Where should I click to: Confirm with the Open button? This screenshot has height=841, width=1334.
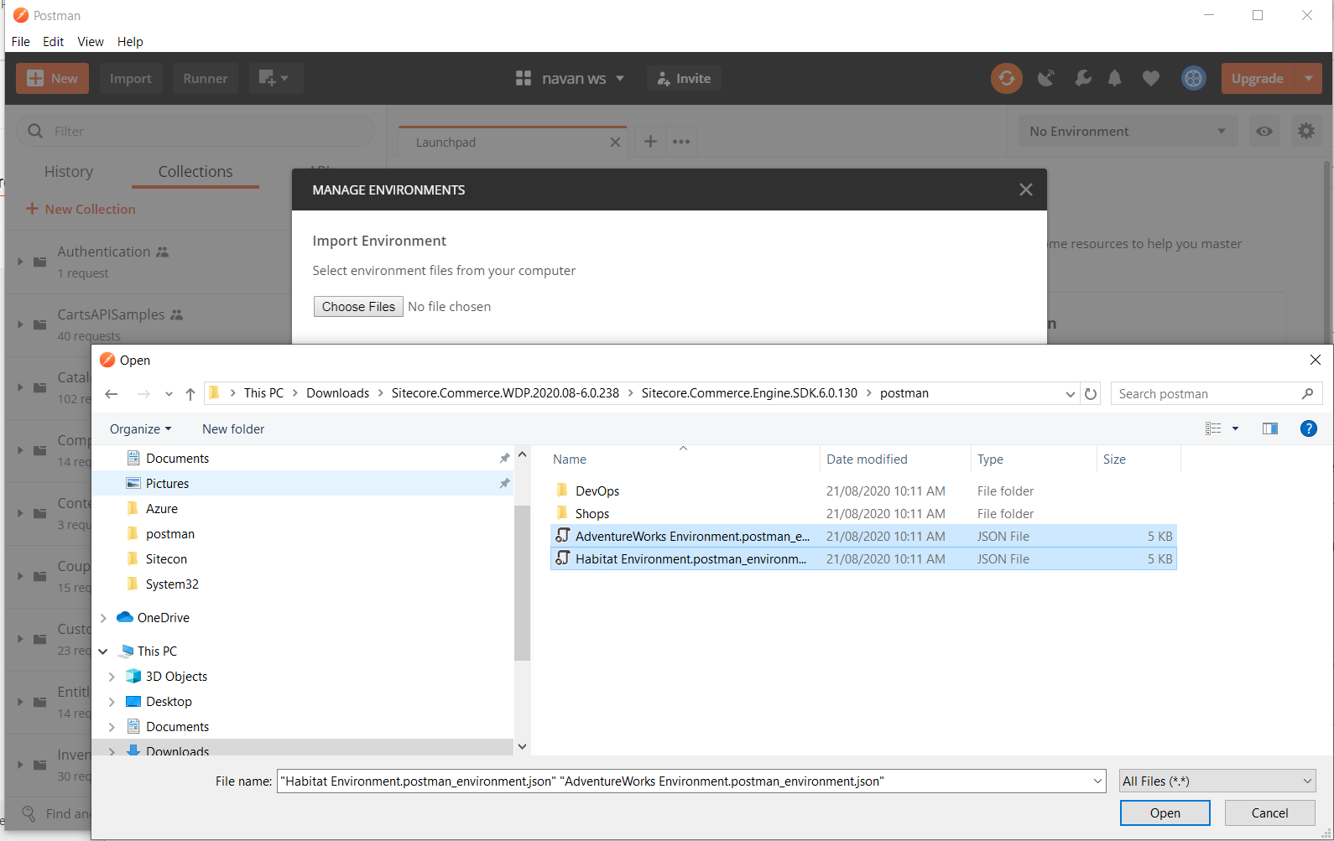[1165, 812]
